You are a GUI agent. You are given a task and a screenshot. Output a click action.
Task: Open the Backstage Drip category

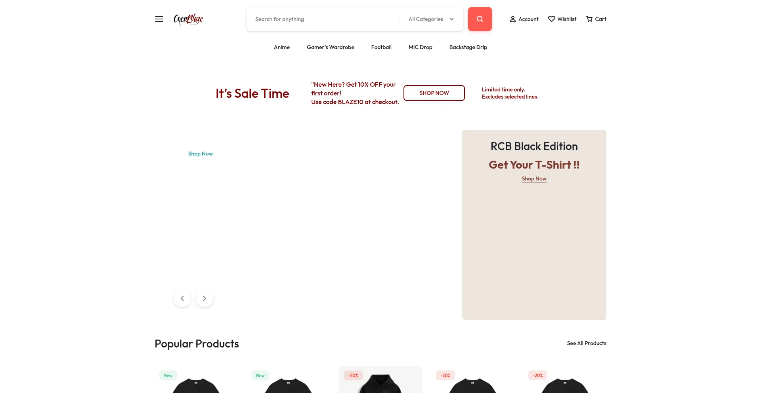click(468, 47)
